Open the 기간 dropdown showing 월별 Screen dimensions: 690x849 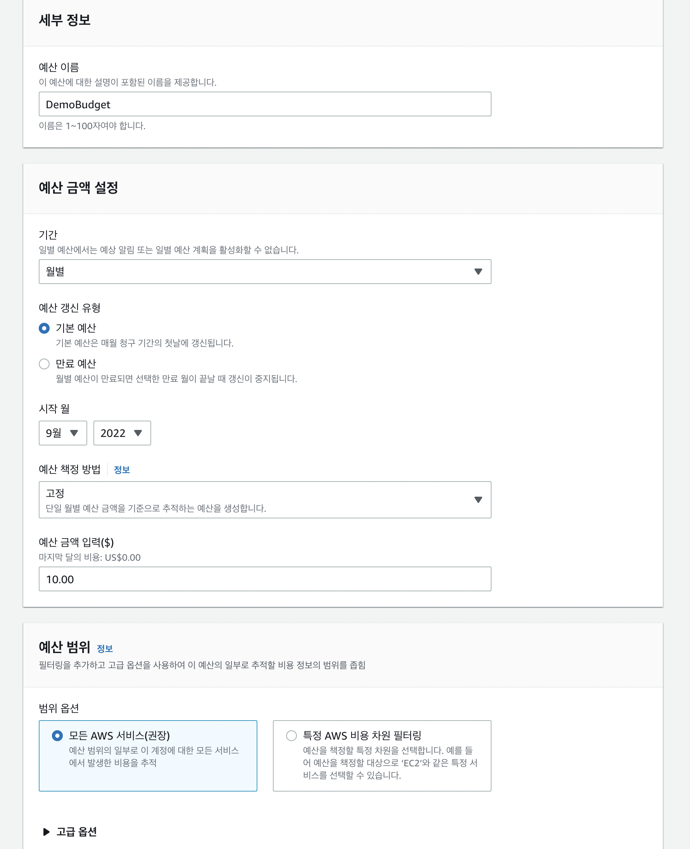[x=265, y=272]
